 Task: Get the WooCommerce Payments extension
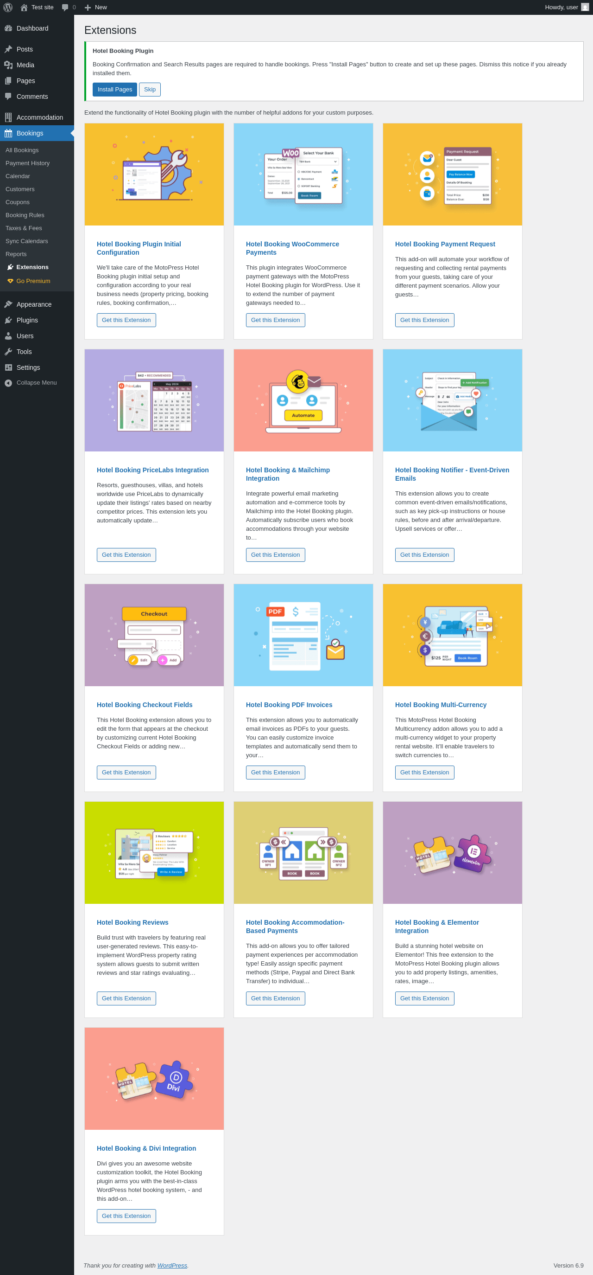(x=275, y=320)
